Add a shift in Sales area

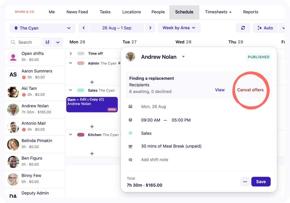click(92, 127)
